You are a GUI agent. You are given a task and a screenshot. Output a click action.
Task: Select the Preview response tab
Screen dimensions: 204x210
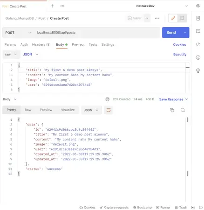pyautogui.click(x=46, y=110)
